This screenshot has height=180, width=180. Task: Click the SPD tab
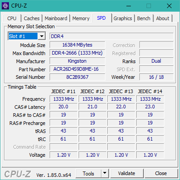point(101,18)
